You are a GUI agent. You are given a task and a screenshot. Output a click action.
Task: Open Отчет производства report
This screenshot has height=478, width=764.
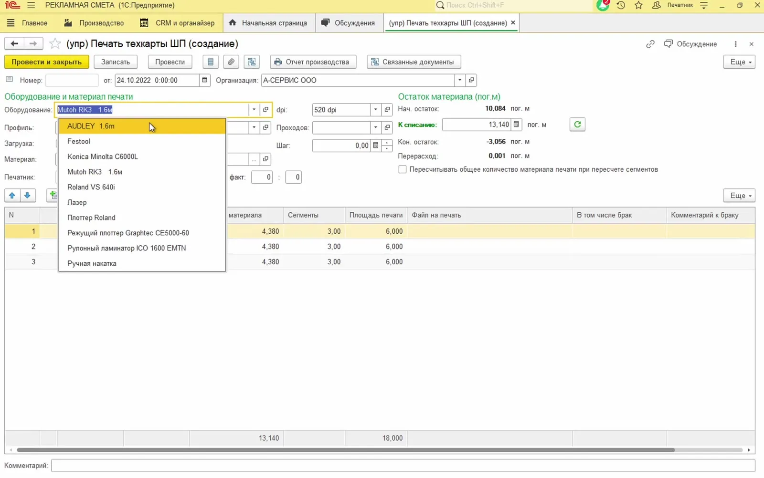click(313, 62)
